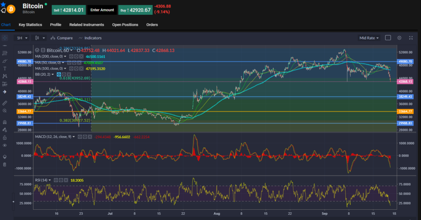The image size is (421, 220).
Task: Open the candlestick chart type dropdown
Action: click(39, 38)
